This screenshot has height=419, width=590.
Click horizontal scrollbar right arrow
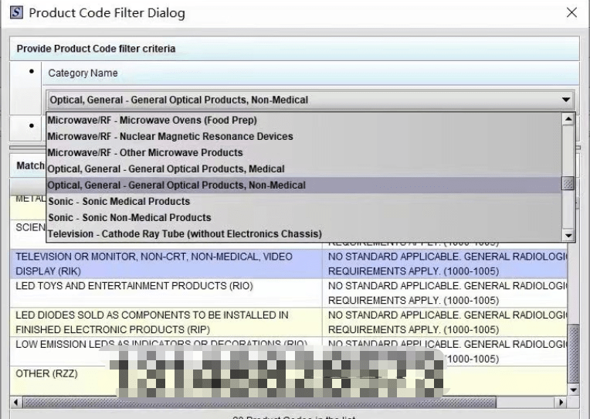tap(561, 403)
